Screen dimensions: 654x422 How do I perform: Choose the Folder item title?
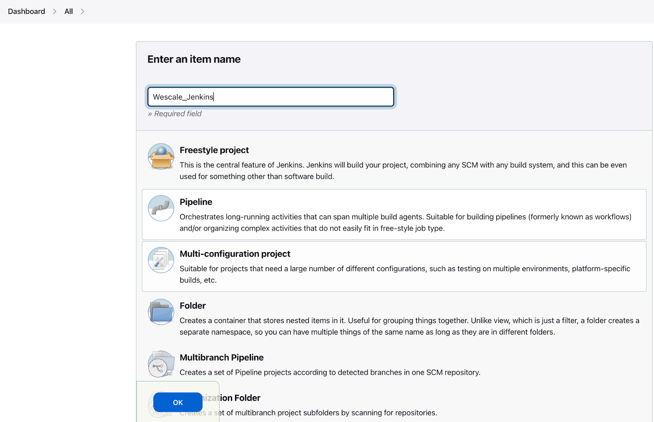[193, 306]
